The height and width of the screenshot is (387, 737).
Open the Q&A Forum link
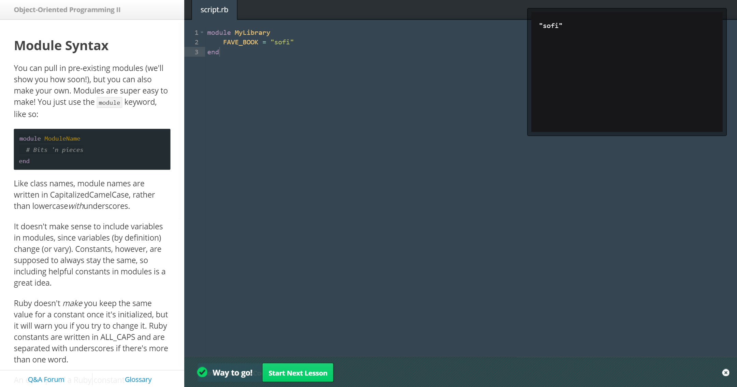(x=46, y=379)
